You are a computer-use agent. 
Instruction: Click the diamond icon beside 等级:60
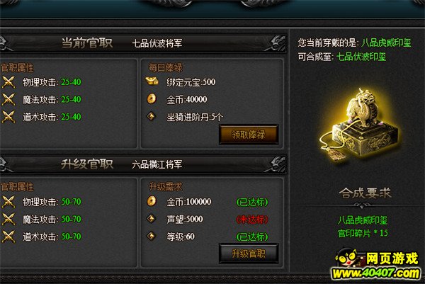[152, 236]
